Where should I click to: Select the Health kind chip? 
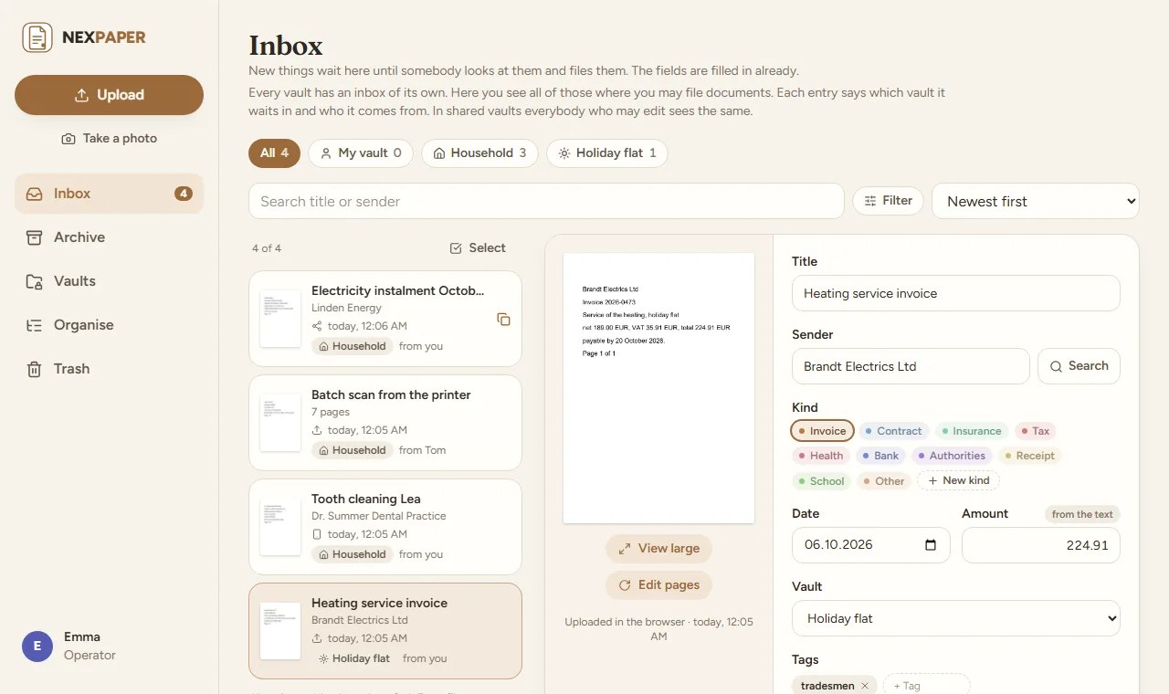point(820,456)
